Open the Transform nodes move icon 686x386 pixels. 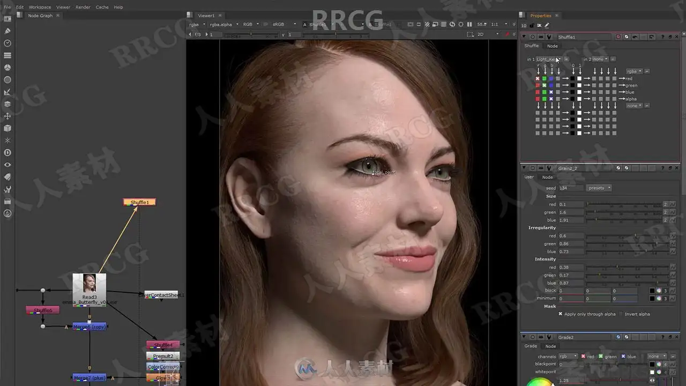click(x=8, y=116)
